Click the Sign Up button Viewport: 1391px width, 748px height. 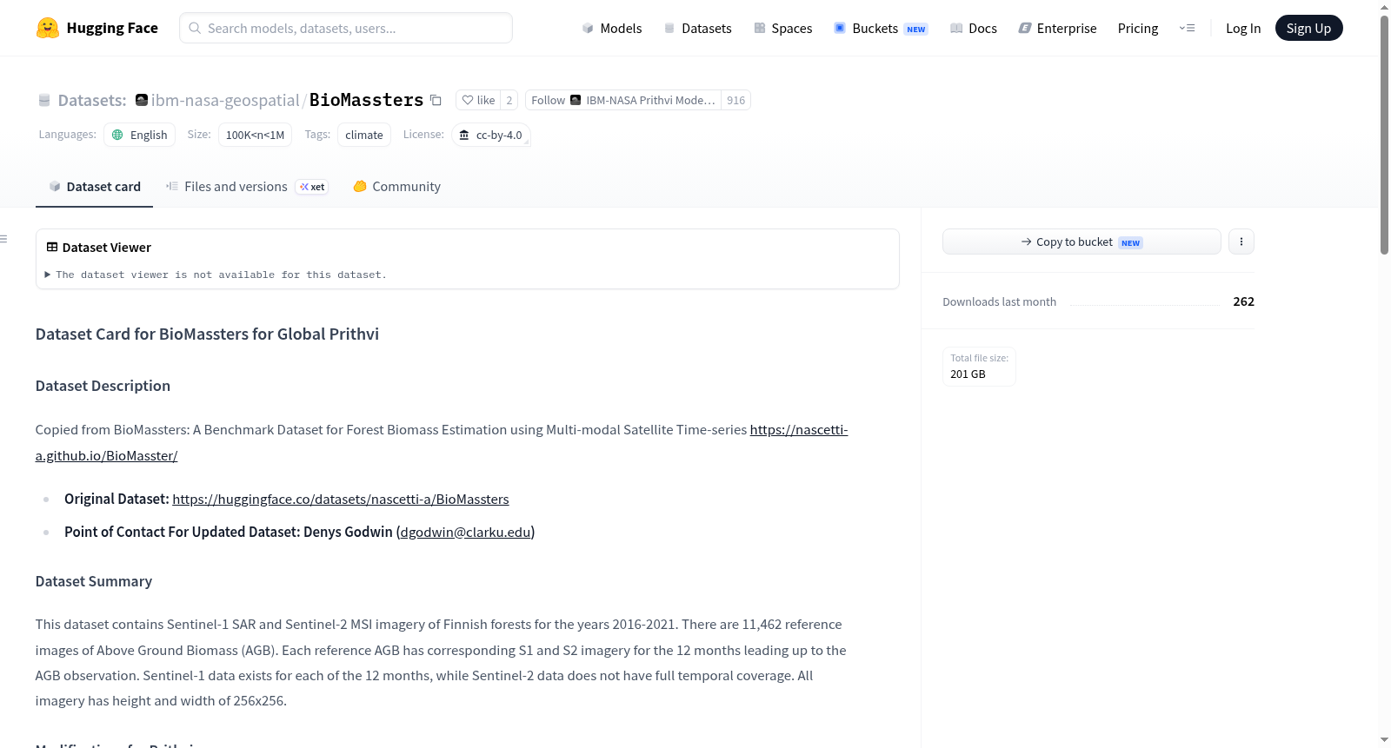[x=1308, y=28]
